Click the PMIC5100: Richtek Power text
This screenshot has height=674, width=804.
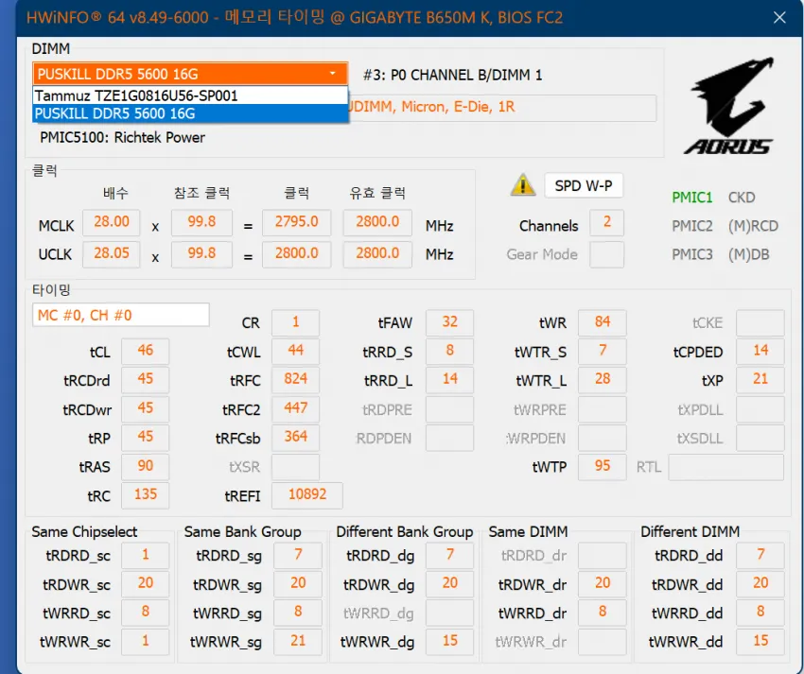(123, 137)
